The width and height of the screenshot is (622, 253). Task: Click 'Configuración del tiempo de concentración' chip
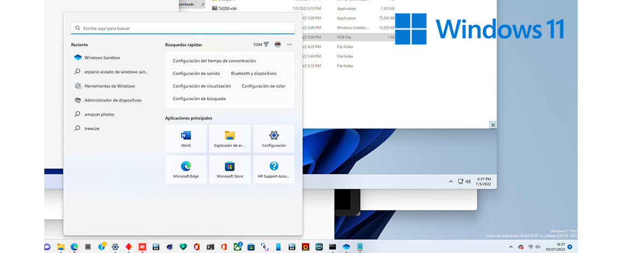(x=214, y=61)
